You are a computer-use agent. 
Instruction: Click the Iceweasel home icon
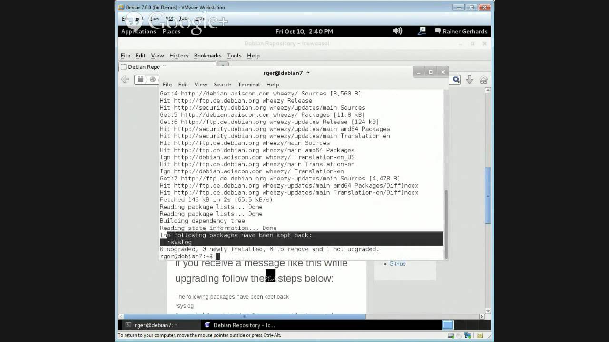click(483, 80)
